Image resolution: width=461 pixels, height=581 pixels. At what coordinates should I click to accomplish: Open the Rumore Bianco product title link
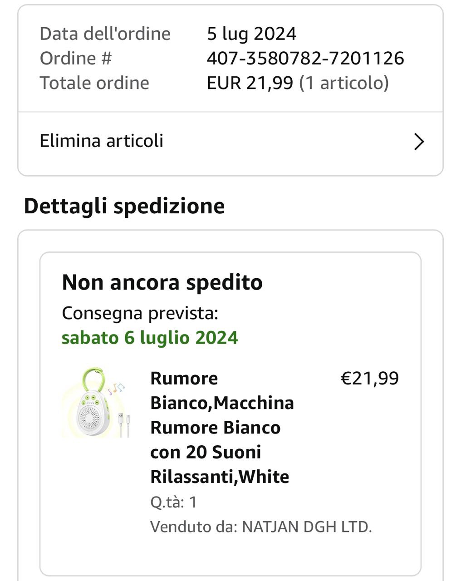coord(222,427)
